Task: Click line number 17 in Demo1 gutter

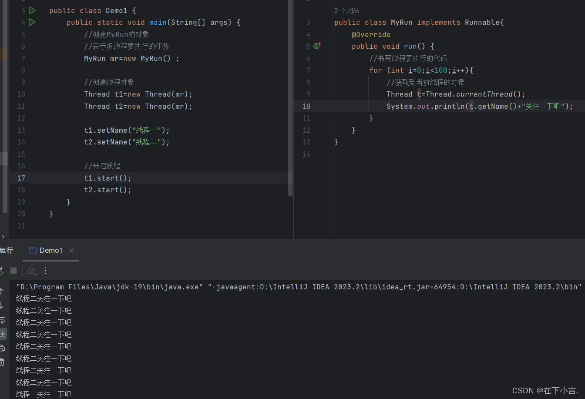Action: click(21, 178)
